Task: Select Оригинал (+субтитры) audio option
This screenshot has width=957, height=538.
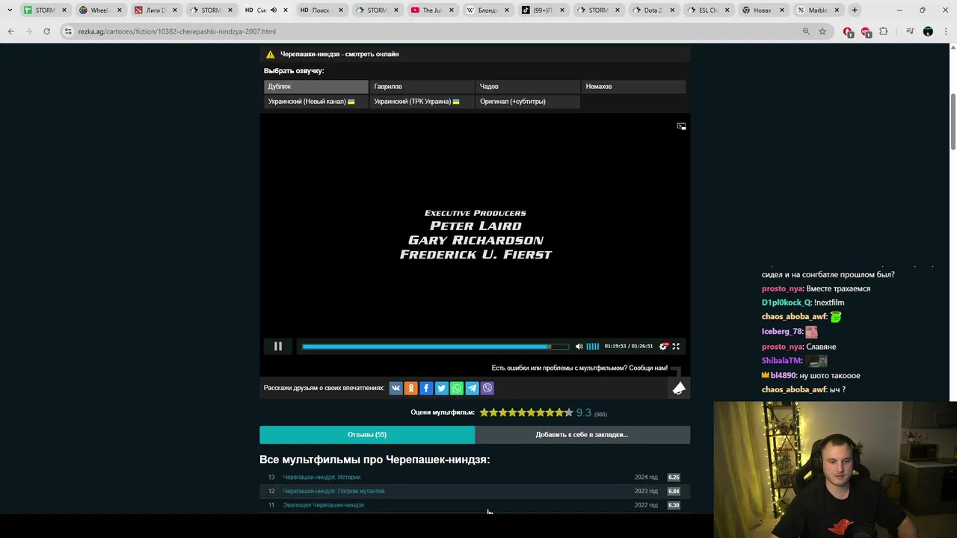Action: click(x=528, y=102)
